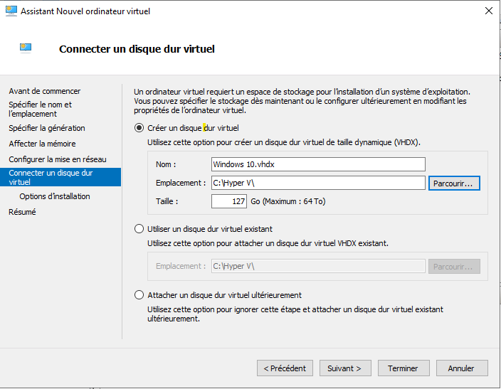
Task: Go to 'Configurer la mise en réseau' step
Action: [58, 159]
